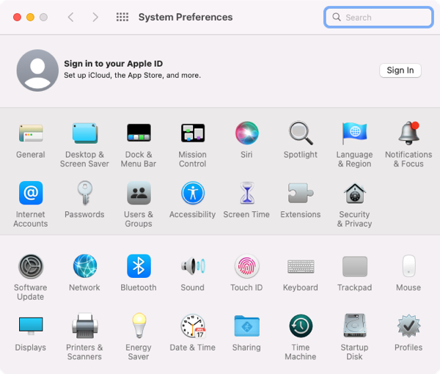Go back with the left chevron
This screenshot has height=374, width=440.
click(70, 17)
